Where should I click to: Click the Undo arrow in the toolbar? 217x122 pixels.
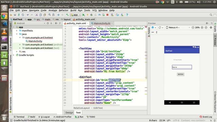[28, 15]
